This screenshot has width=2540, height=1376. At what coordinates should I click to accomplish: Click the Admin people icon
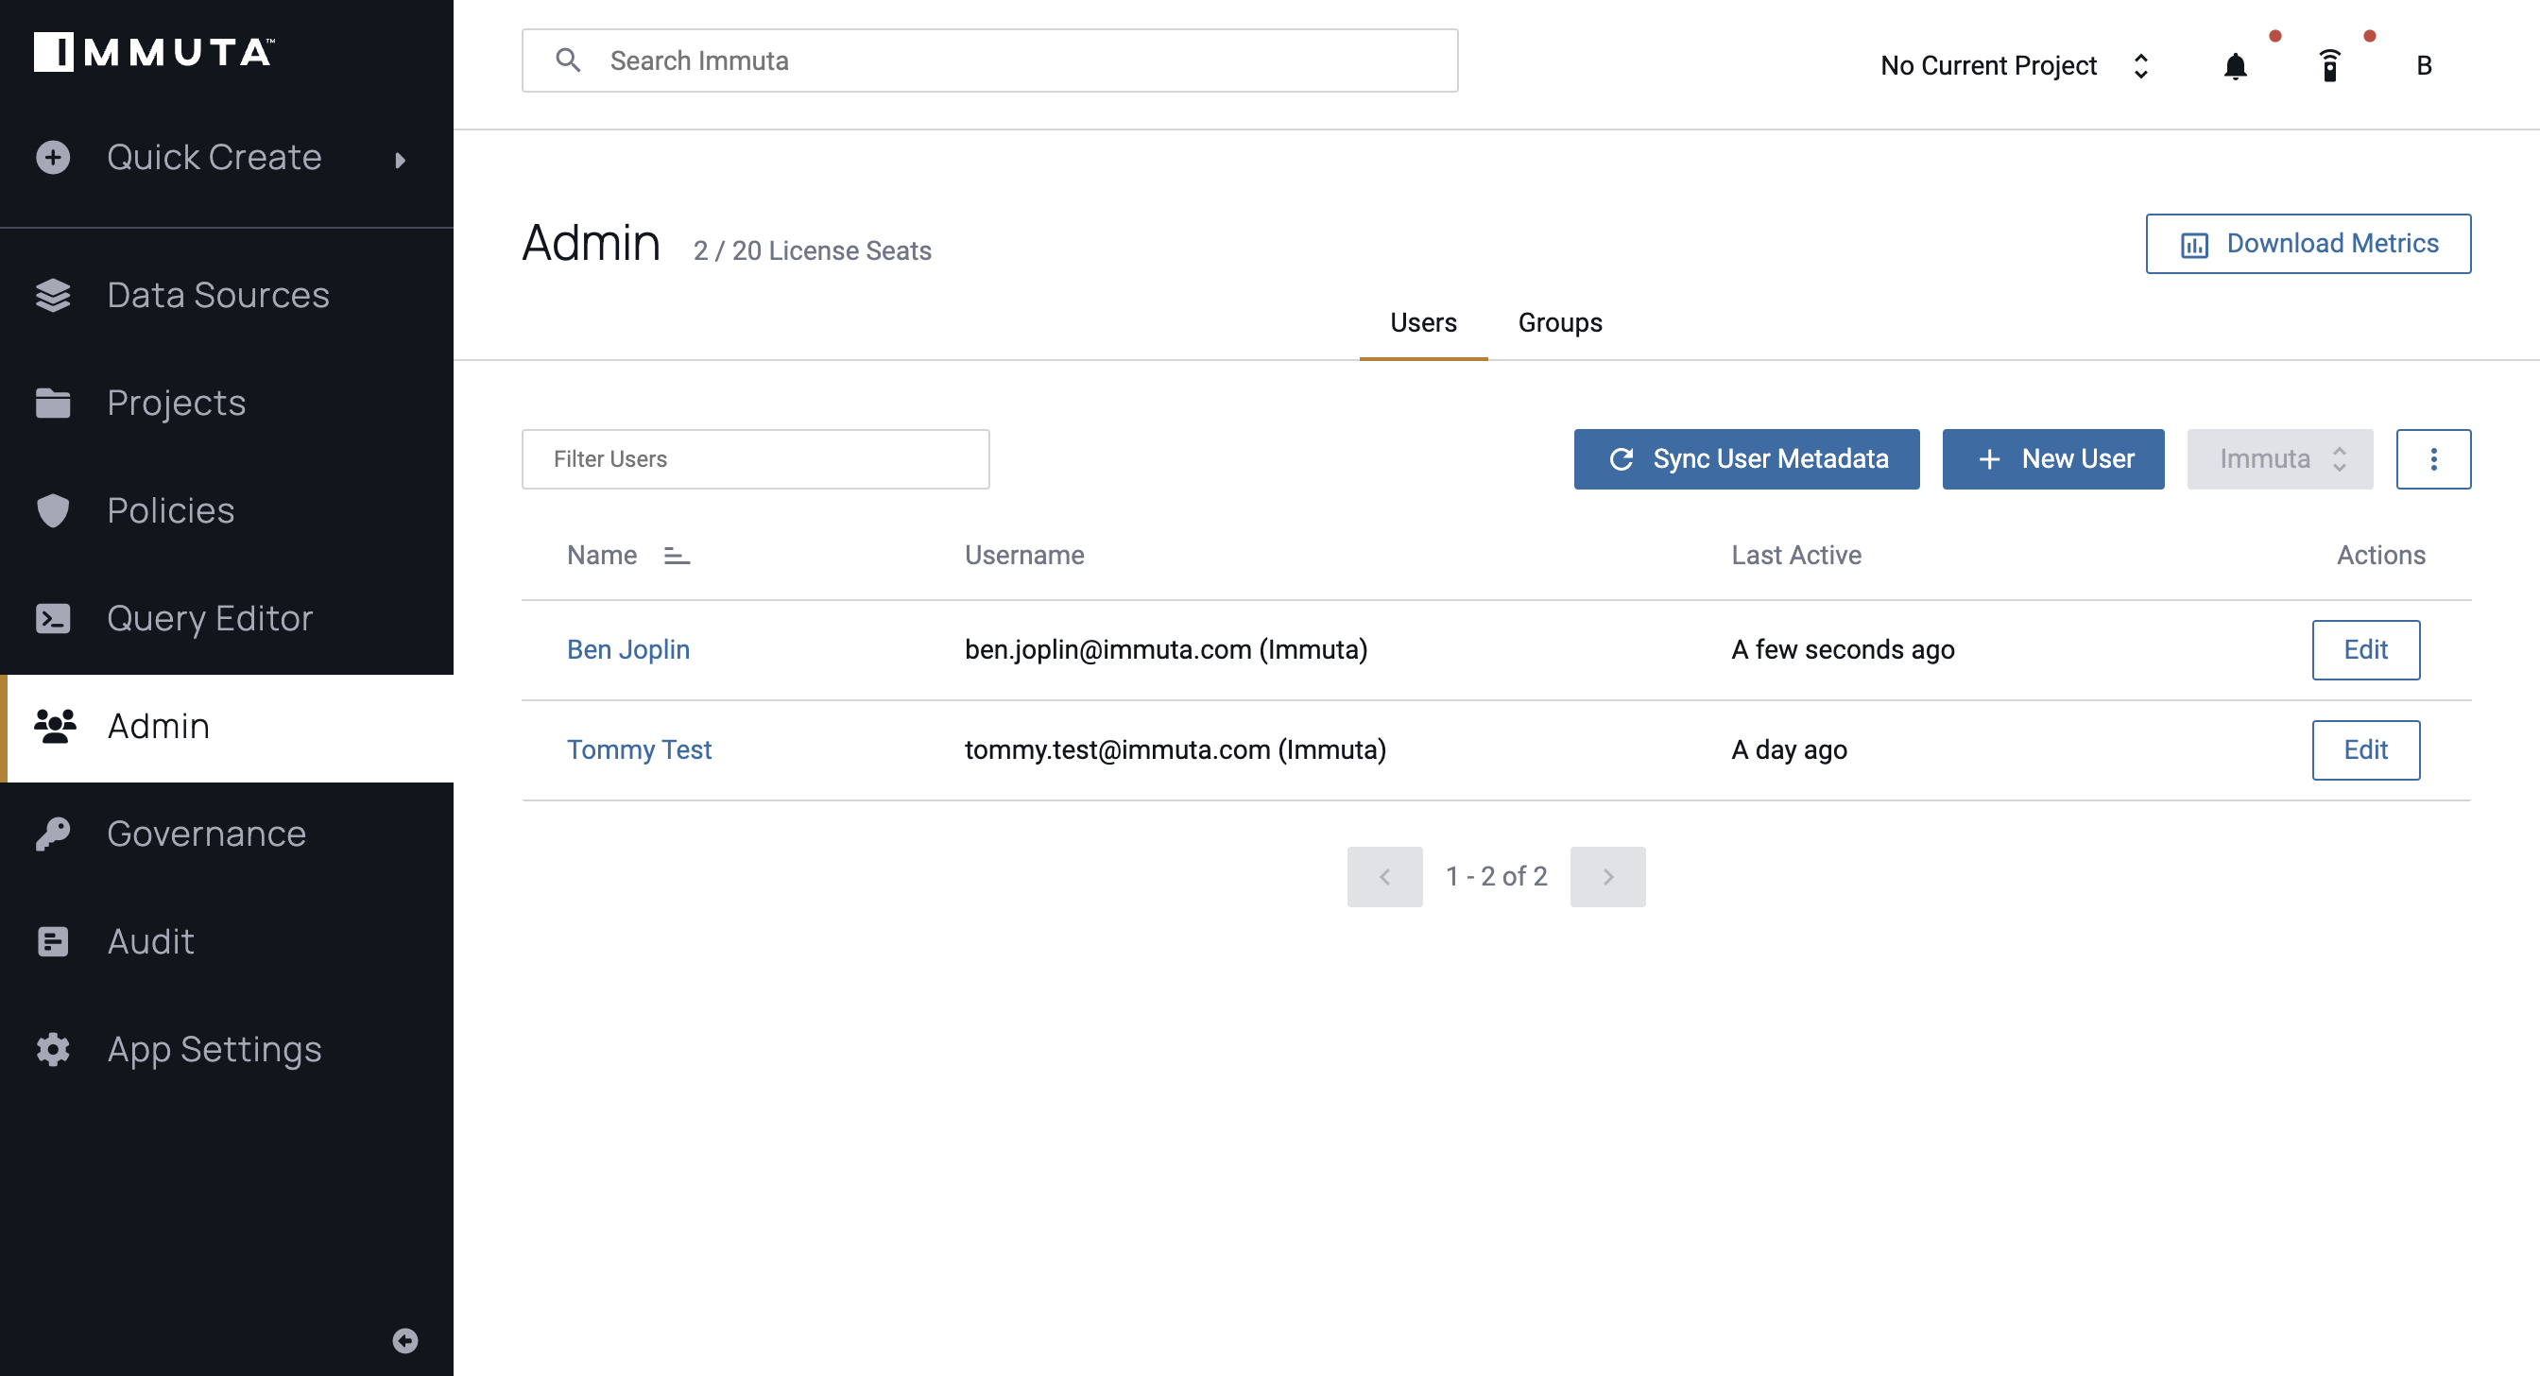point(55,726)
